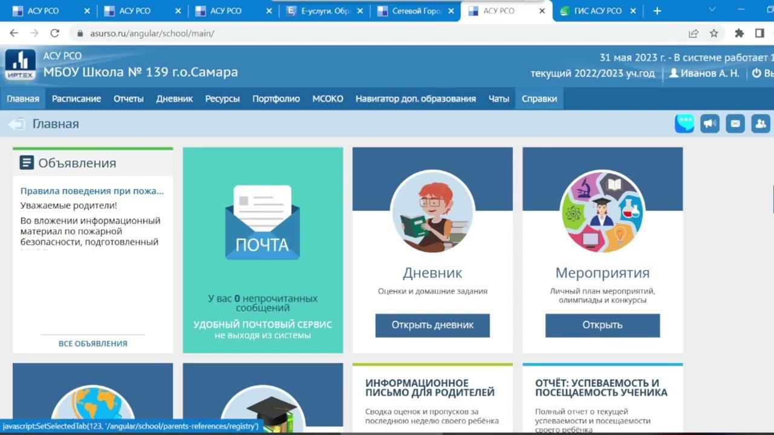Click the share page icon in address bar
This screenshot has width=774, height=435.
[x=694, y=33]
